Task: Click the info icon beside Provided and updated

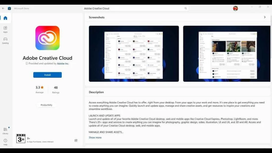Action: pos(27,63)
